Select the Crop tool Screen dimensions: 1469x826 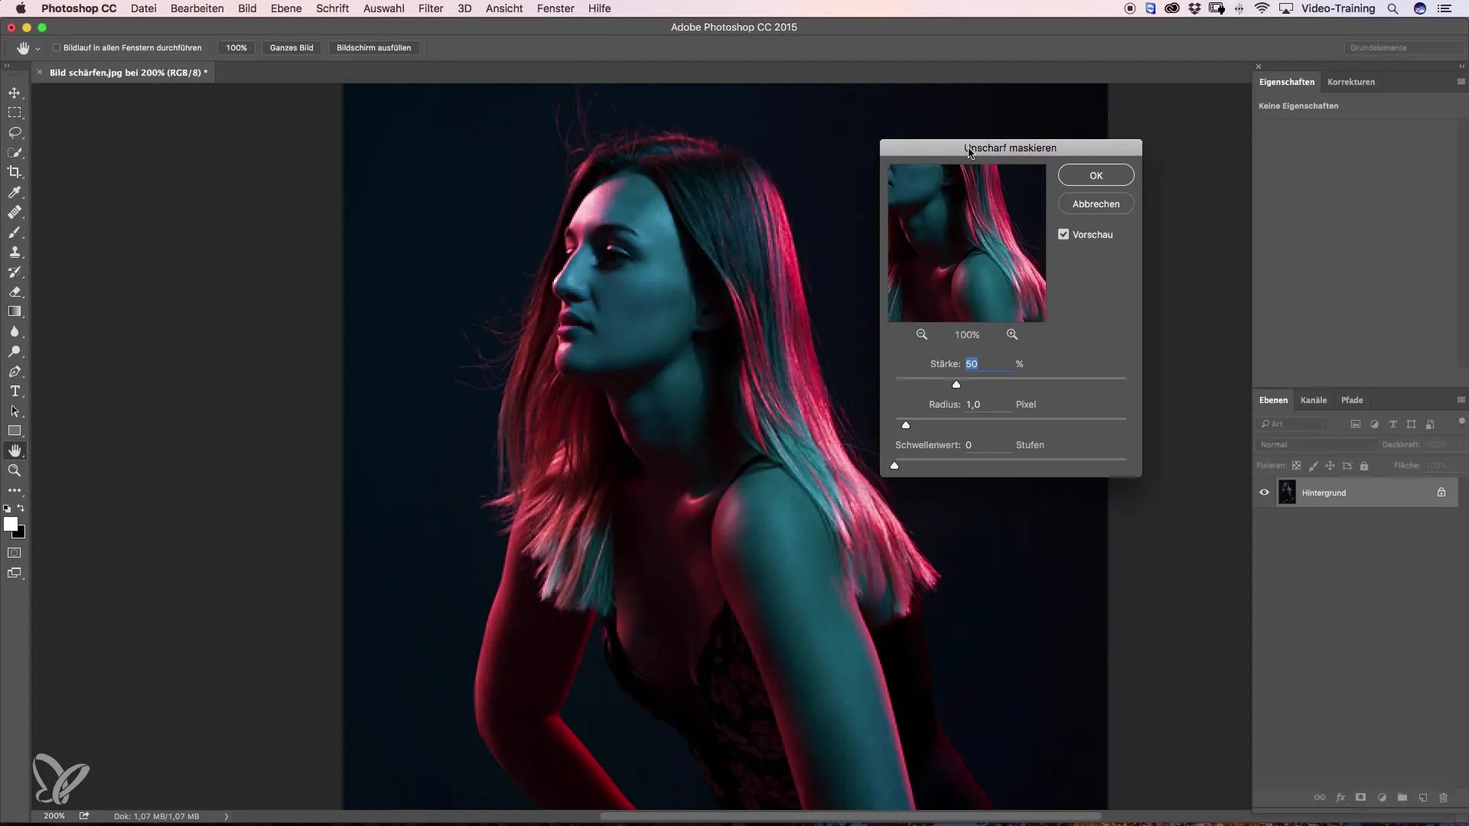point(15,172)
